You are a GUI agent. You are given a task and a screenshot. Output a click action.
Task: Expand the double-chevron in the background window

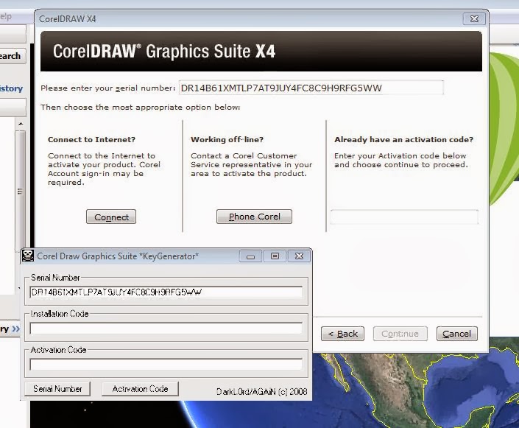click(16, 329)
